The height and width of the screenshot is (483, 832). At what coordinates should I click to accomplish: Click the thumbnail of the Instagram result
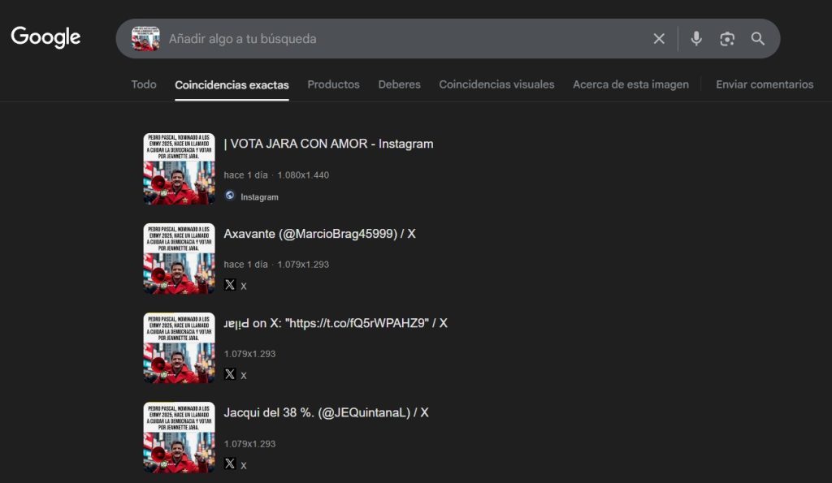coord(180,169)
